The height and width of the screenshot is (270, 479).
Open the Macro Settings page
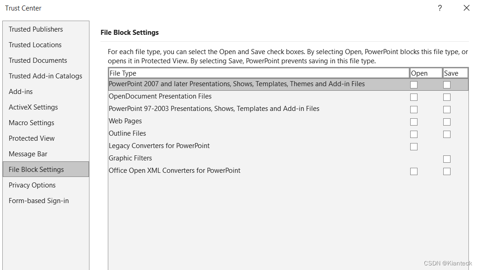pyautogui.click(x=31, y=122)
